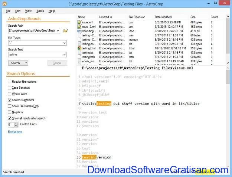This screenshot has height=177, width=232.
Task: Click the Cancel button
Action: pyautogui.click(x=57, y=63)
